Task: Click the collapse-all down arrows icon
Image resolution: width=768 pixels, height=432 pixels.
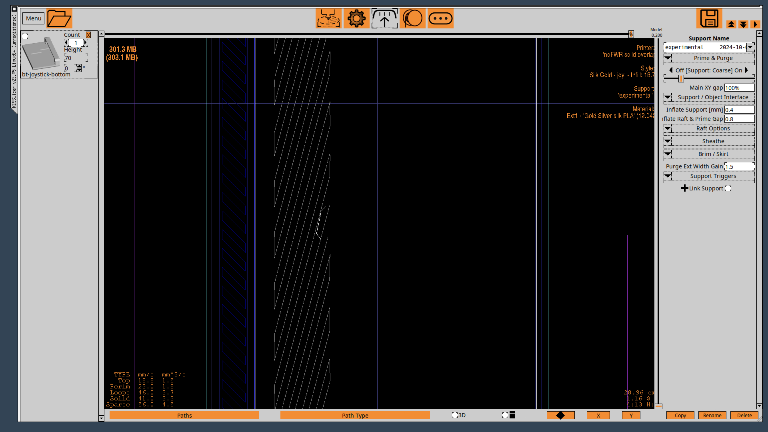Action: tap(743, 24)
